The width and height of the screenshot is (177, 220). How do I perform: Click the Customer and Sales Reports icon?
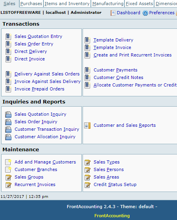click(x=87, y=126)
